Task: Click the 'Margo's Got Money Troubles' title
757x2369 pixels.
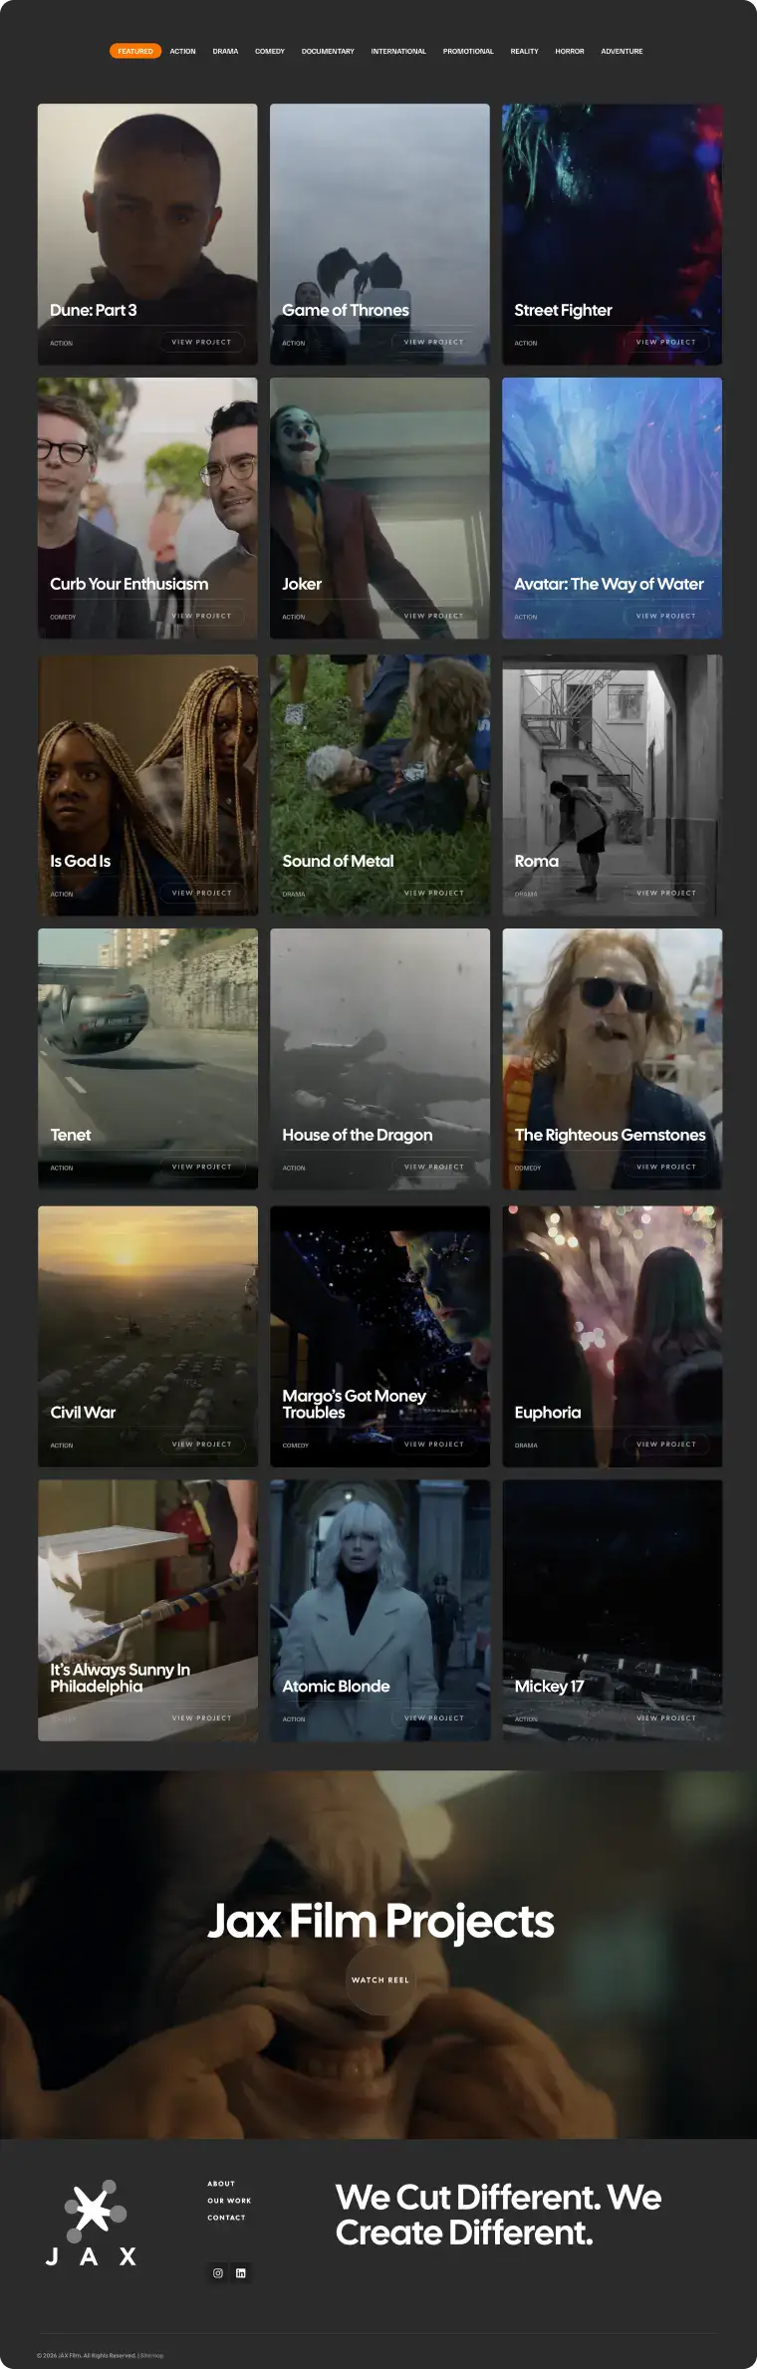Action: tap(354, 1404)
